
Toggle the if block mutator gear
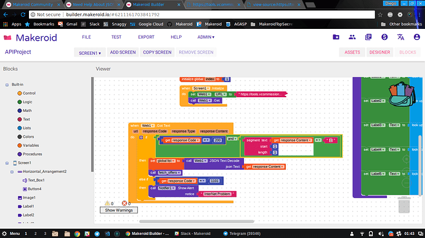141,138
